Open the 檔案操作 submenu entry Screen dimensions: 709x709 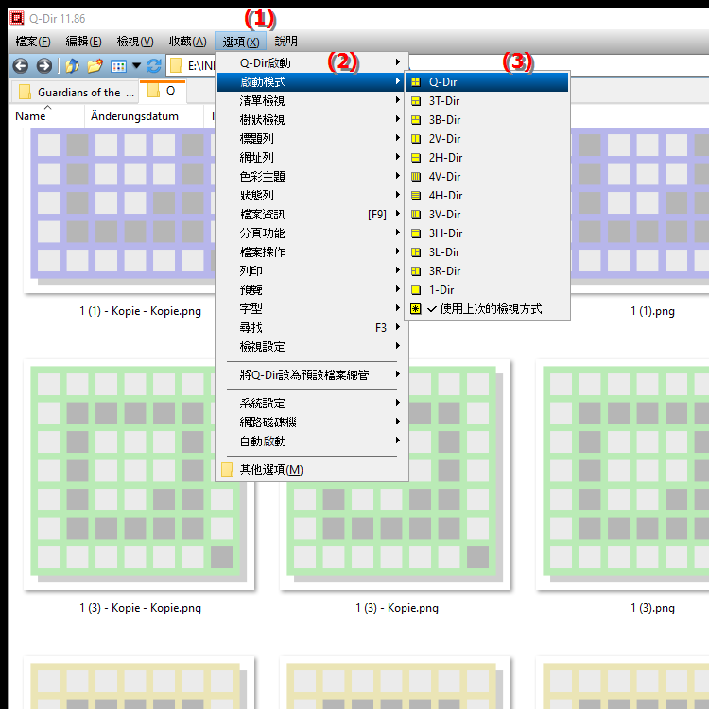pyautogui.click(x=312, y=252)
